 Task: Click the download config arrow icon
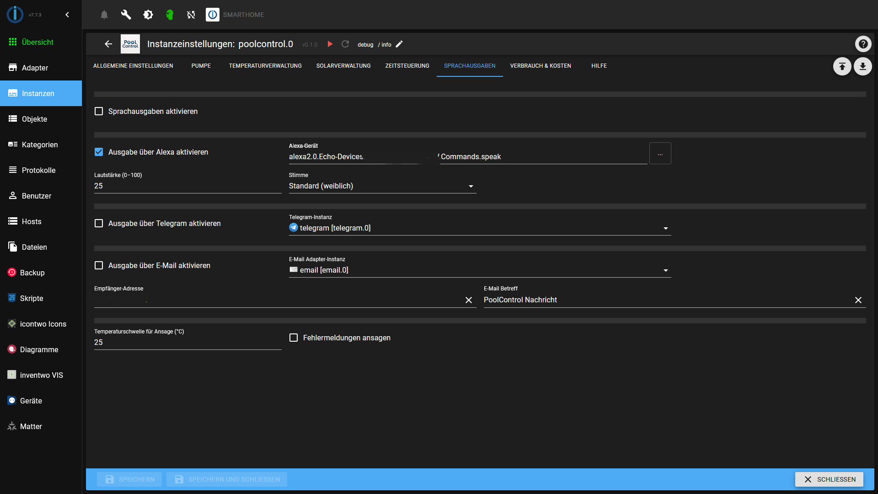tap(862, 66)
